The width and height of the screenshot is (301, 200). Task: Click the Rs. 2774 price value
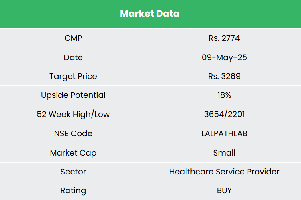pyautogui.click(x=224, y=38)
